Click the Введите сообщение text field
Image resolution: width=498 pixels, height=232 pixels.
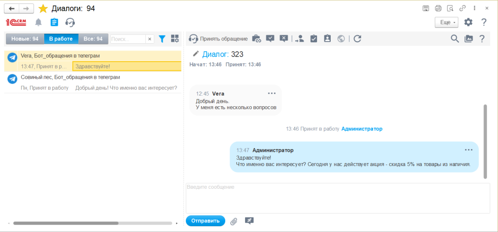pyautogui.click(x=338, y=198)
